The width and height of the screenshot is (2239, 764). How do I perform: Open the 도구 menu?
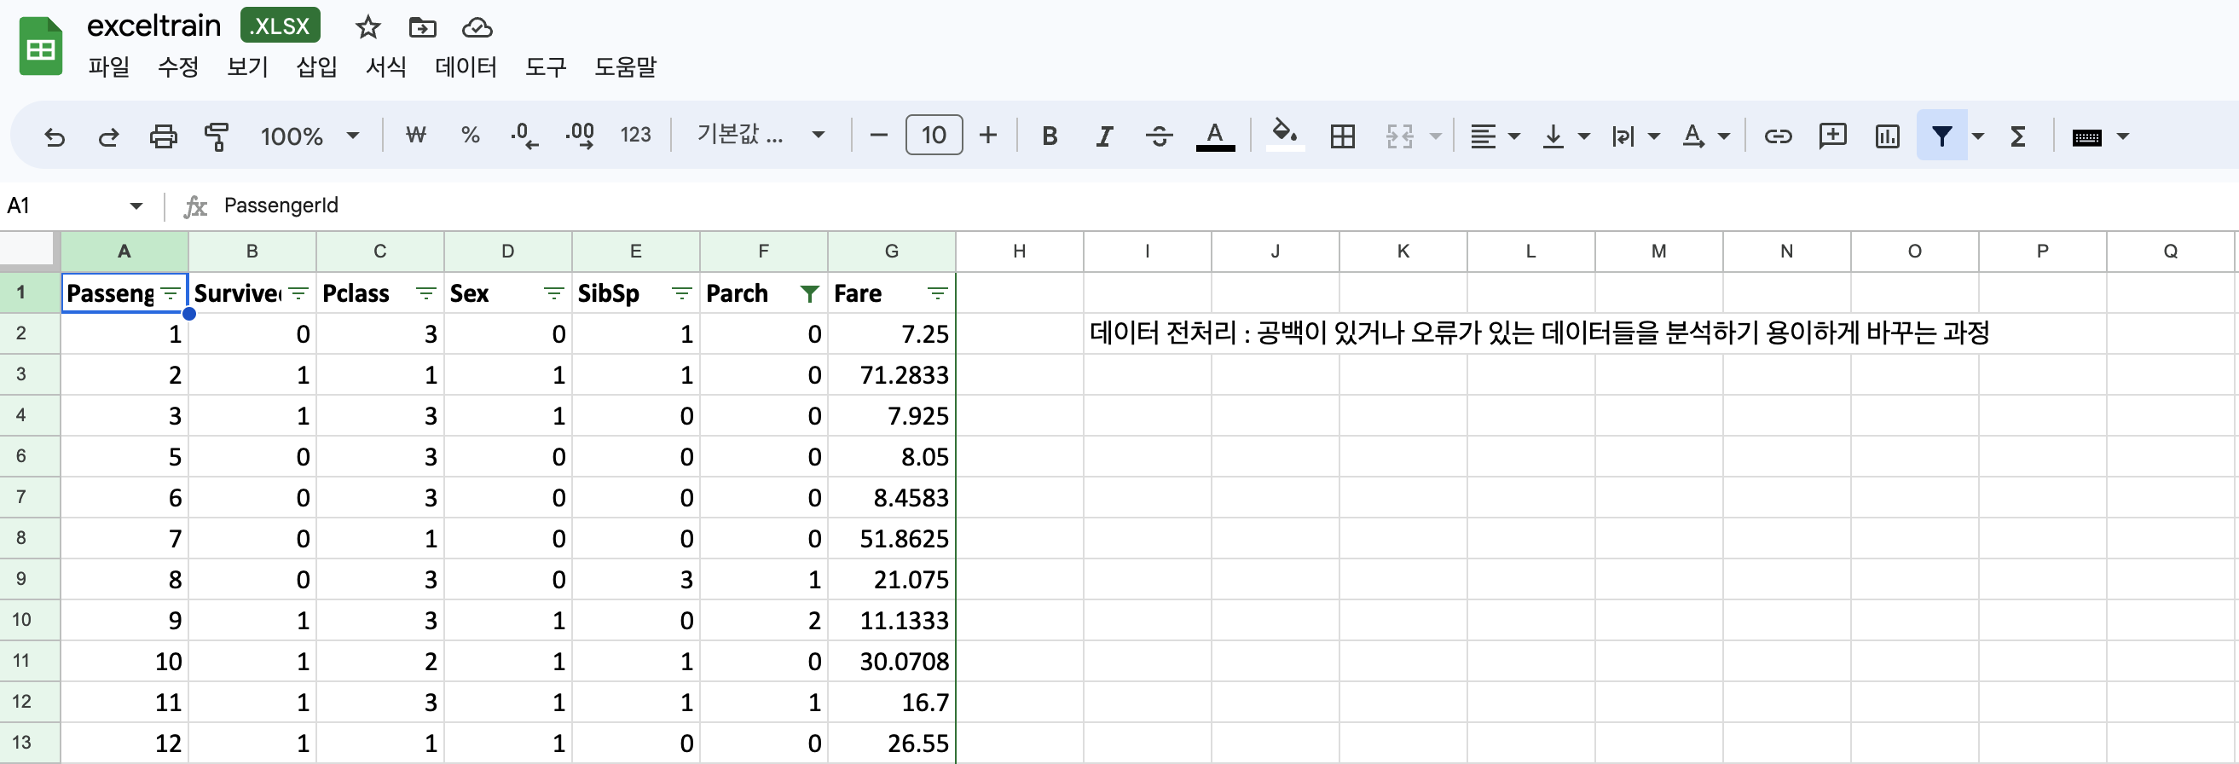[x=546, y=67]
